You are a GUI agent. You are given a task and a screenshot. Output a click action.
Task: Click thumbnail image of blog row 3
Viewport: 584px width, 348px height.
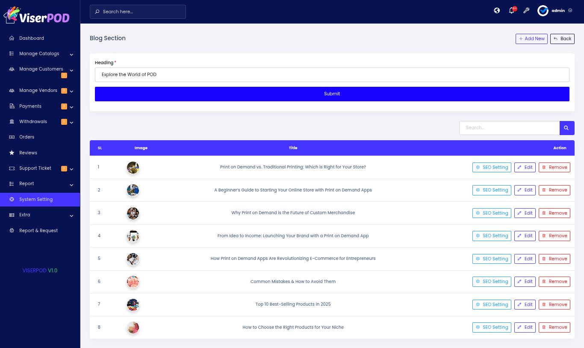[x=133, y=213]
